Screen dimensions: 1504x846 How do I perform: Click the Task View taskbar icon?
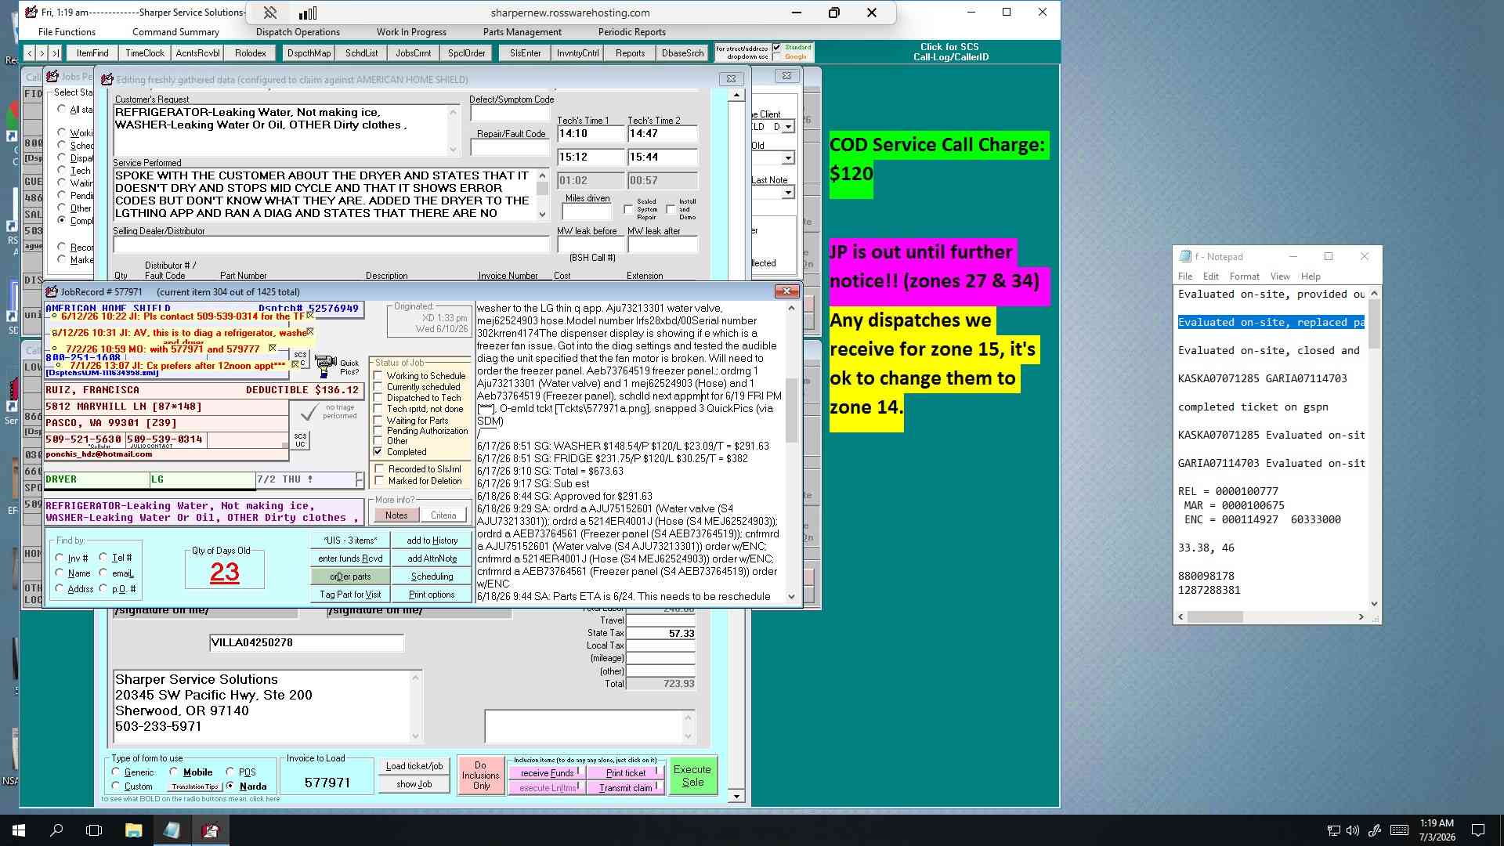pyautogui.click(x=94, y=830)
